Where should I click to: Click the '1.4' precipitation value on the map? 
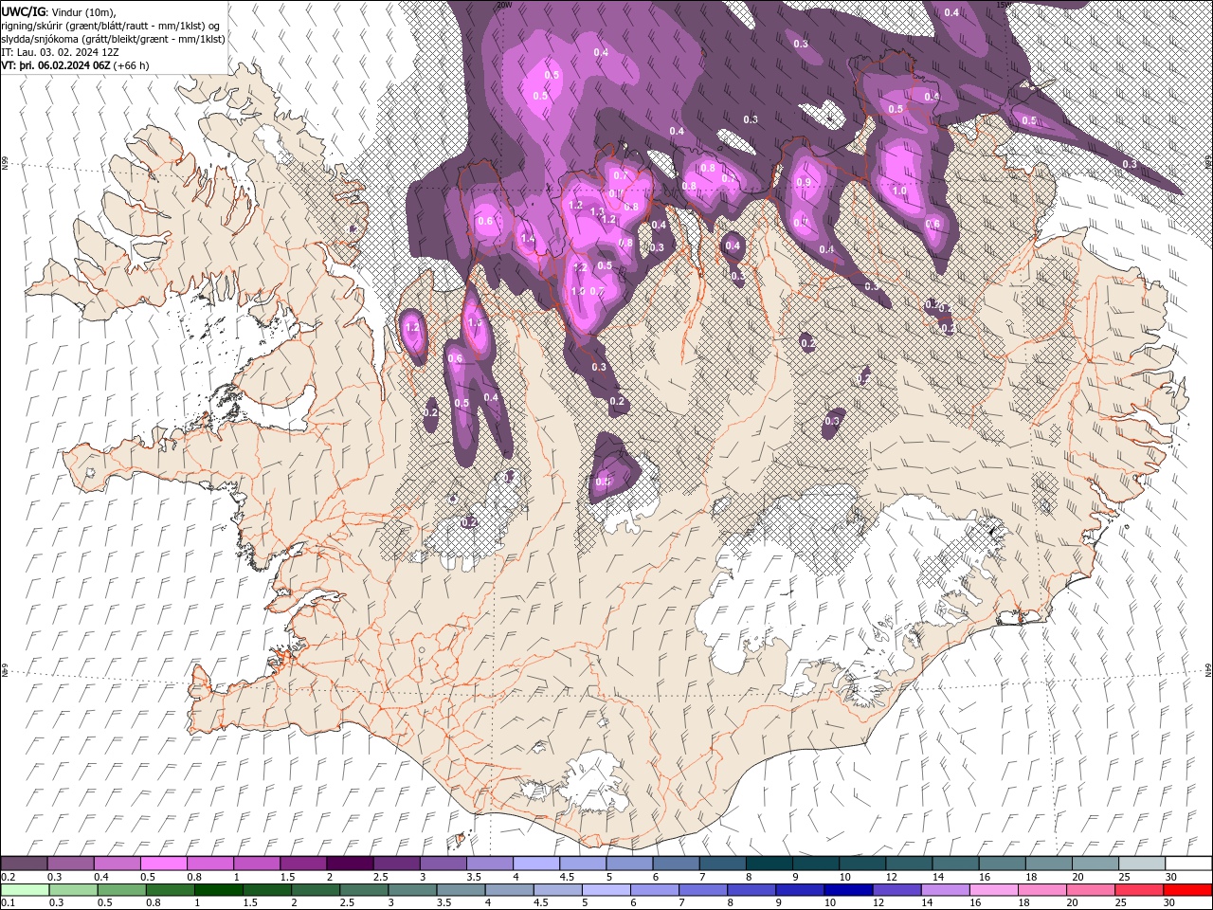[528, 240]
